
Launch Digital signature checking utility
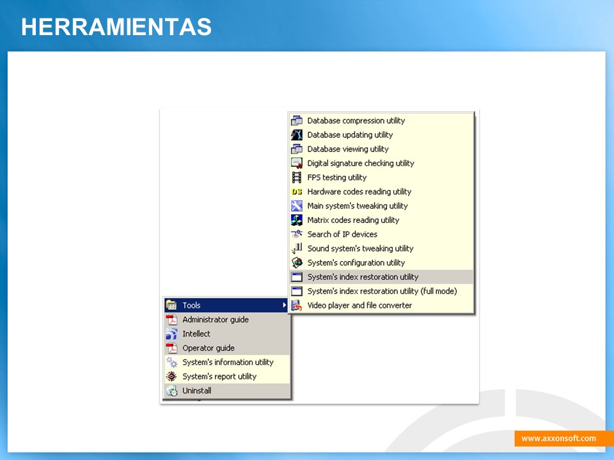[x=381, y=163]
